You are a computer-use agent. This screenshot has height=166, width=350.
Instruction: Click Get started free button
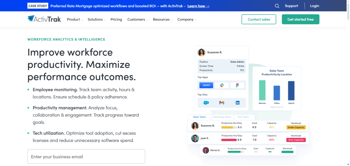click(x=300, y=20)
